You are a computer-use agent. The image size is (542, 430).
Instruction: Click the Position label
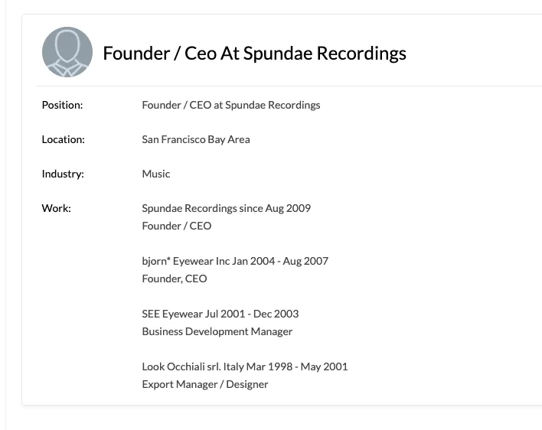pos(62,105)
